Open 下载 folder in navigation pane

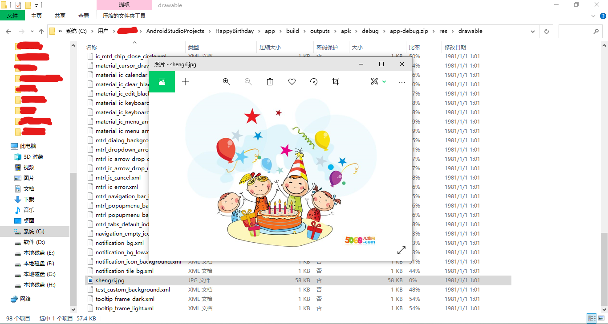pos(29,200)
